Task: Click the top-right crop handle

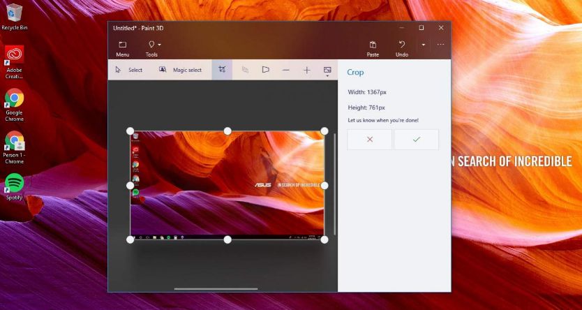Action: click(324, 131)
